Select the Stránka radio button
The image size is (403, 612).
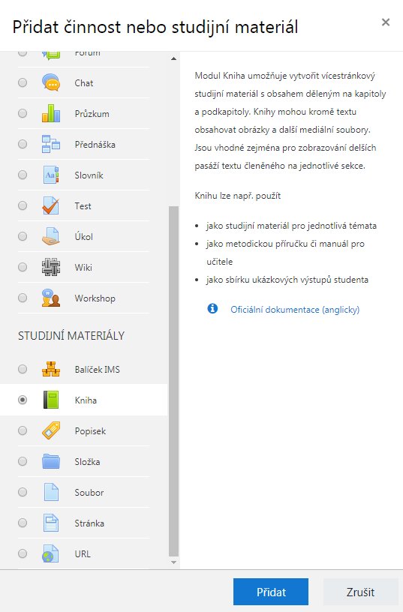point(23,523)
